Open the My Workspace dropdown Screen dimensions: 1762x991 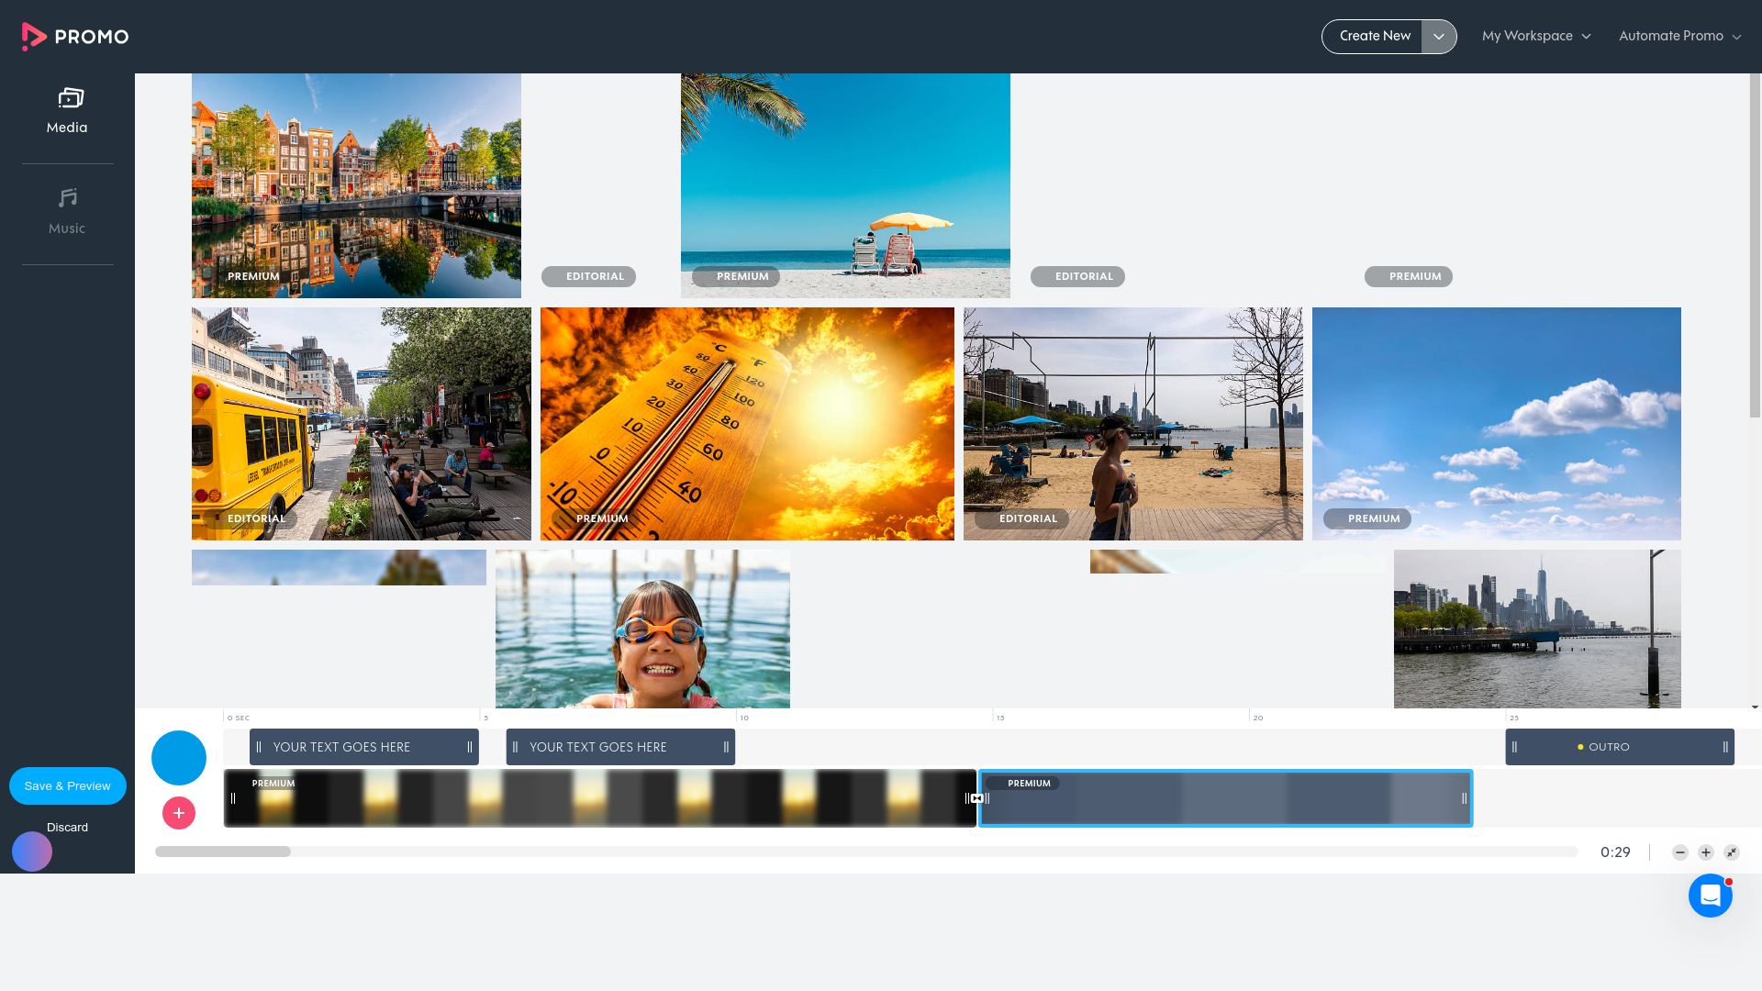point(1536,36)
